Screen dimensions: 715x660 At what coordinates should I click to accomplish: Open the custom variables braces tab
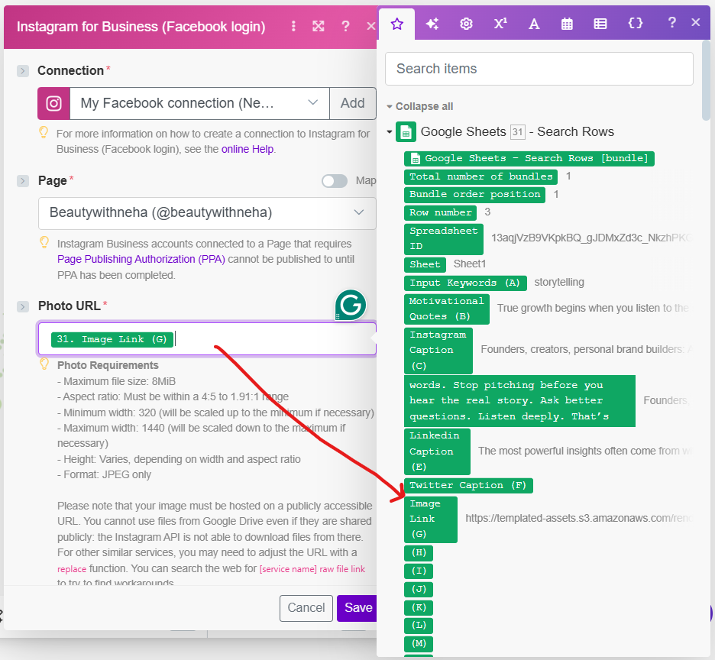pyautogui.click(x=636, y=23)
